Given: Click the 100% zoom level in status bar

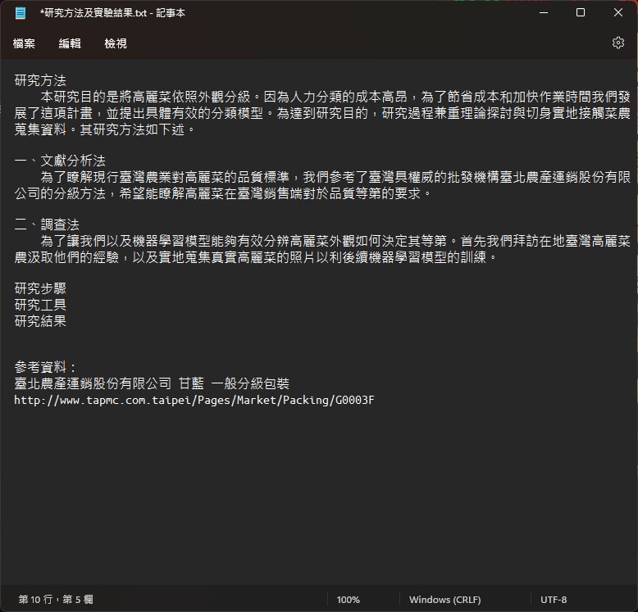Looking at the screenshot, I should [x=349, y=600].
